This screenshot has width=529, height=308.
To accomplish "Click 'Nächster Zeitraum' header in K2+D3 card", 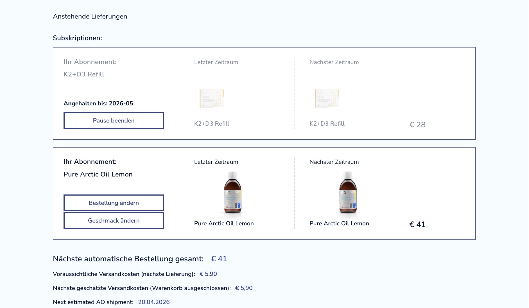I will click(334, 62).
